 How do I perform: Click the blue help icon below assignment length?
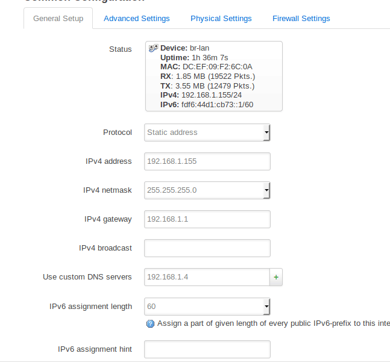[x=151, y=323]
